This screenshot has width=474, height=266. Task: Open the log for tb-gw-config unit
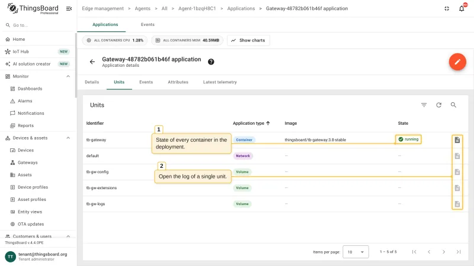457,172
